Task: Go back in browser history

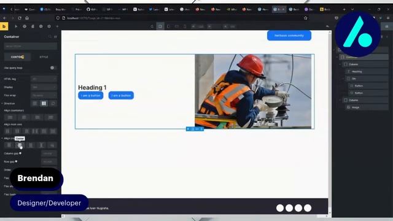Action: (5, 18)
